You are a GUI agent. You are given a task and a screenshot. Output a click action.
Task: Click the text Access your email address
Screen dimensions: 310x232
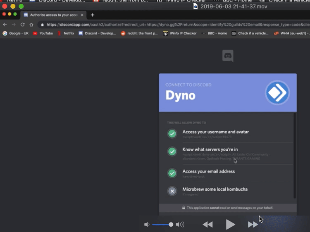click(x=209, y=171)
